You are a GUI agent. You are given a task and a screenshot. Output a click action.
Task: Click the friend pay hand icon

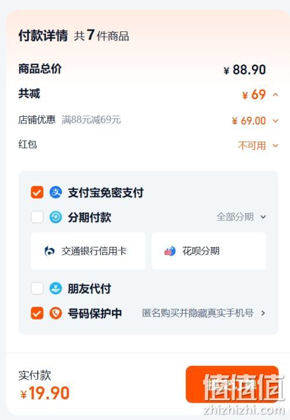[x=56, y=288]
